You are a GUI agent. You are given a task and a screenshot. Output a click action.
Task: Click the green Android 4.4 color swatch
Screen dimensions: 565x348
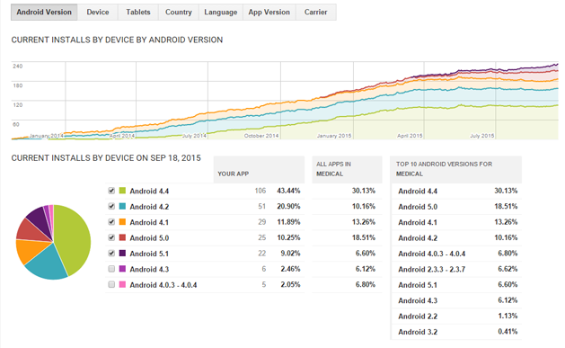(x=122, y=191)
